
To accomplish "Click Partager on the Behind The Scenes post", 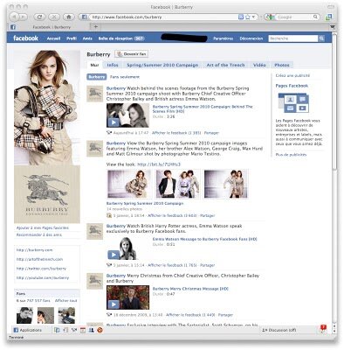I will tap(211, 133).
